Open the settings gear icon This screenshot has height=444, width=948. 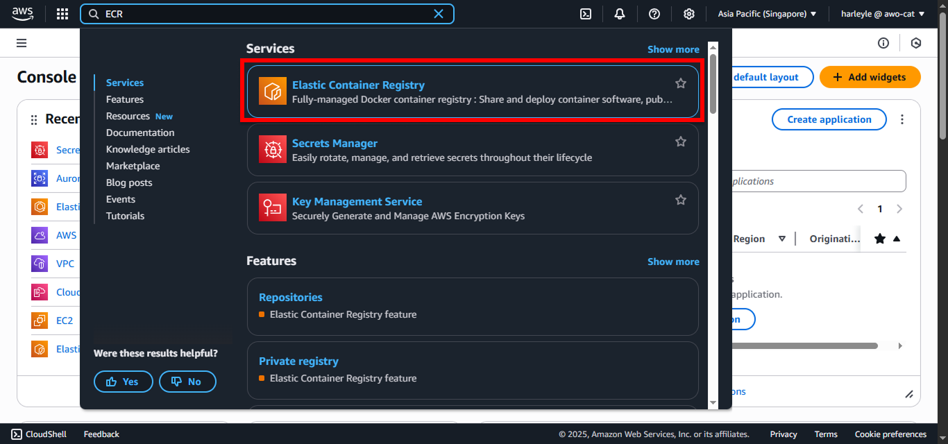[x=688, y=14]
